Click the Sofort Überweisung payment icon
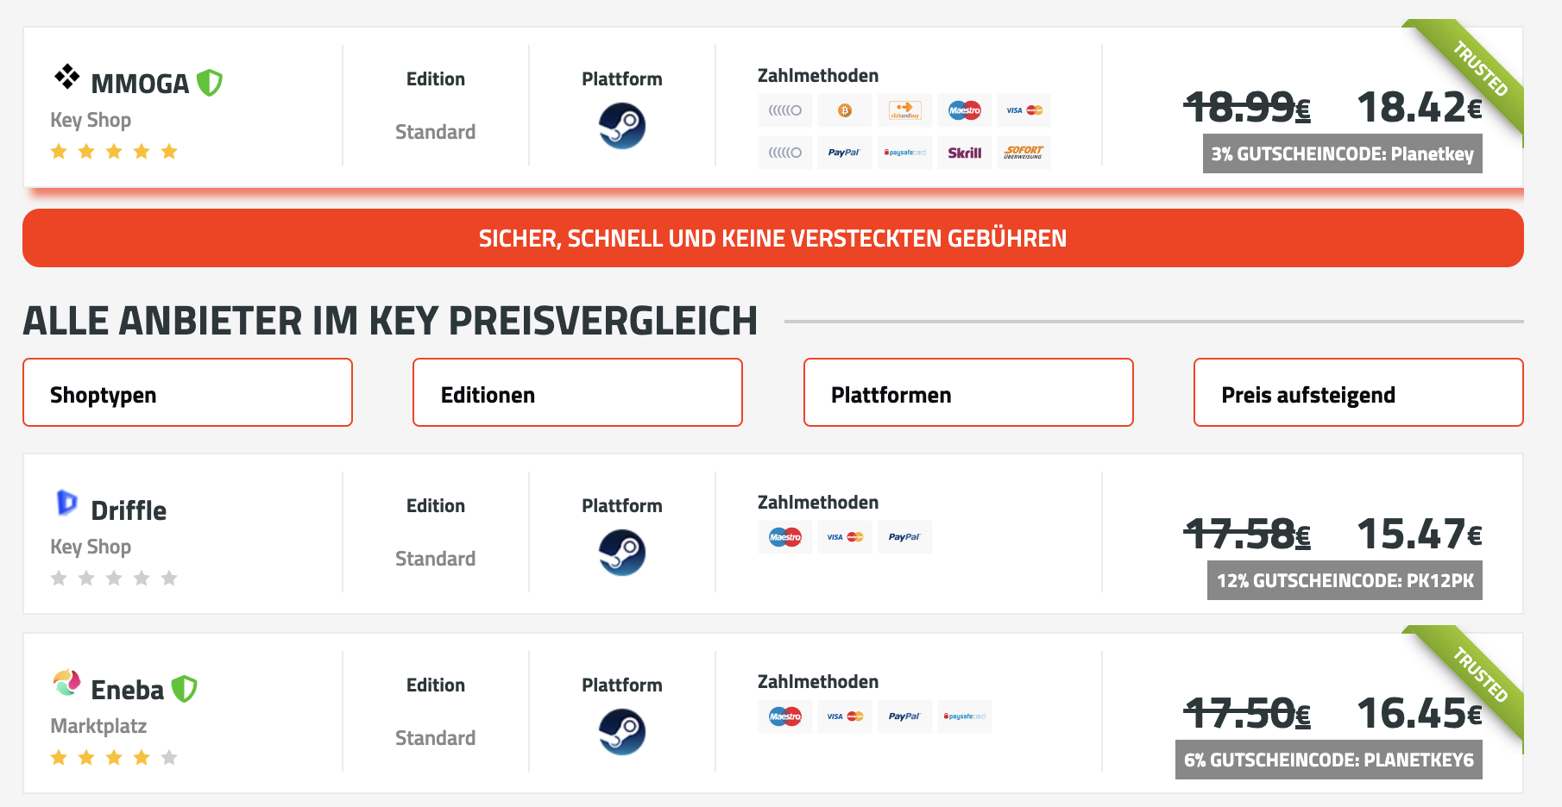This screenshot has width=1562, height=807. coord(1024,153)
